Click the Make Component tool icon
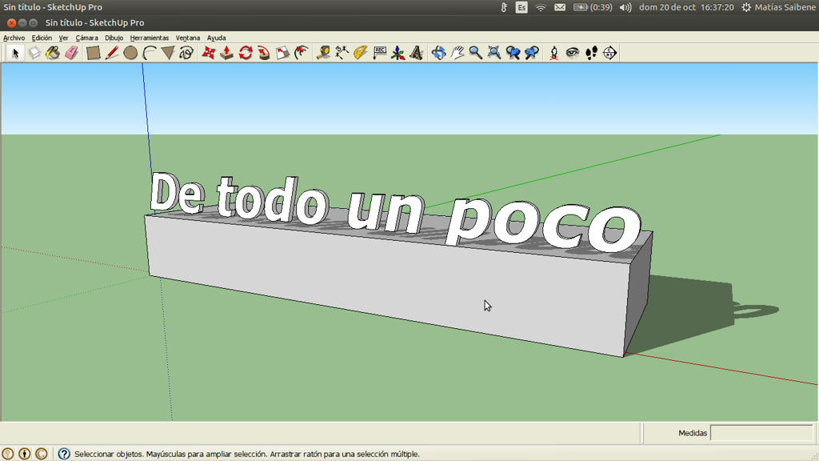Image resolution: width=819 pixels, height=461 pixels. [34, 53]
